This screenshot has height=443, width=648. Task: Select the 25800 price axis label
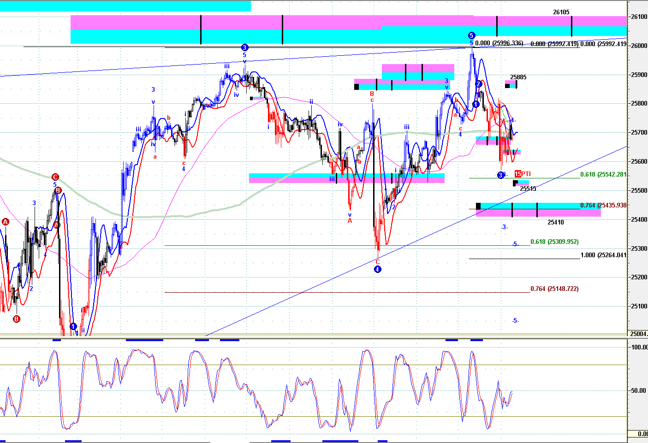[639, 103]
